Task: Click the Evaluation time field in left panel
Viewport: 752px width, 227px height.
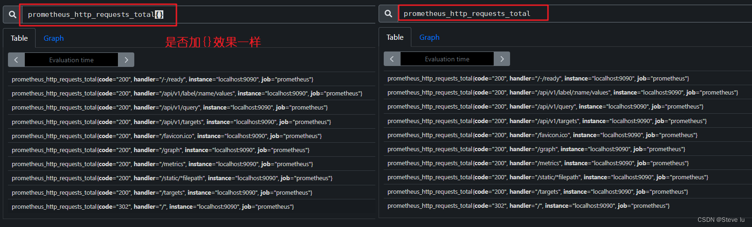Action: pyautogui.click(x=71, y=60)
